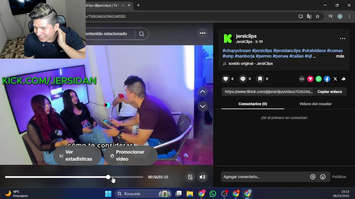355x199 pixels.
Task: Toggle the mini-player icon next to volume
Action: click(190, 177)
